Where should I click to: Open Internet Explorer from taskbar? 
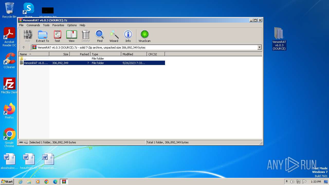tap(20, 182)
